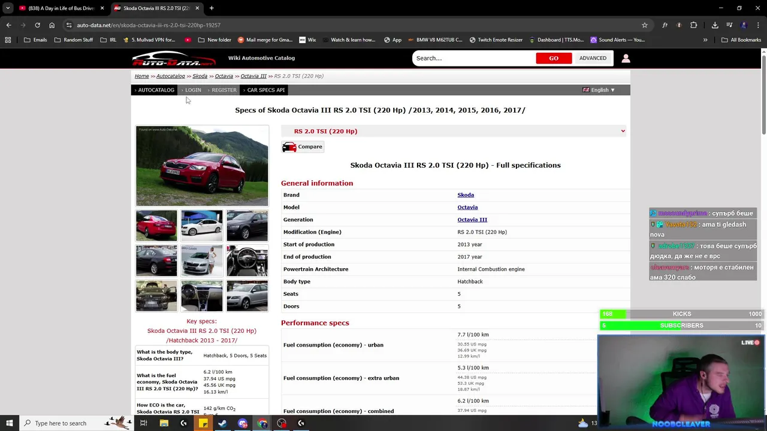Open Sticky Notes from the taskbar
This screenshot has width=767, height=431.
[203, 423]
